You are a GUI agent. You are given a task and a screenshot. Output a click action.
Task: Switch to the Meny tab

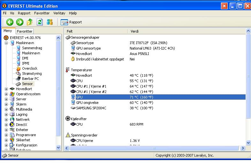[x=8, y=31]
